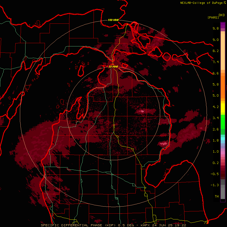The image size is (227, 227).
Task: Click the 5.8 legend value
Action: [216, 84]
